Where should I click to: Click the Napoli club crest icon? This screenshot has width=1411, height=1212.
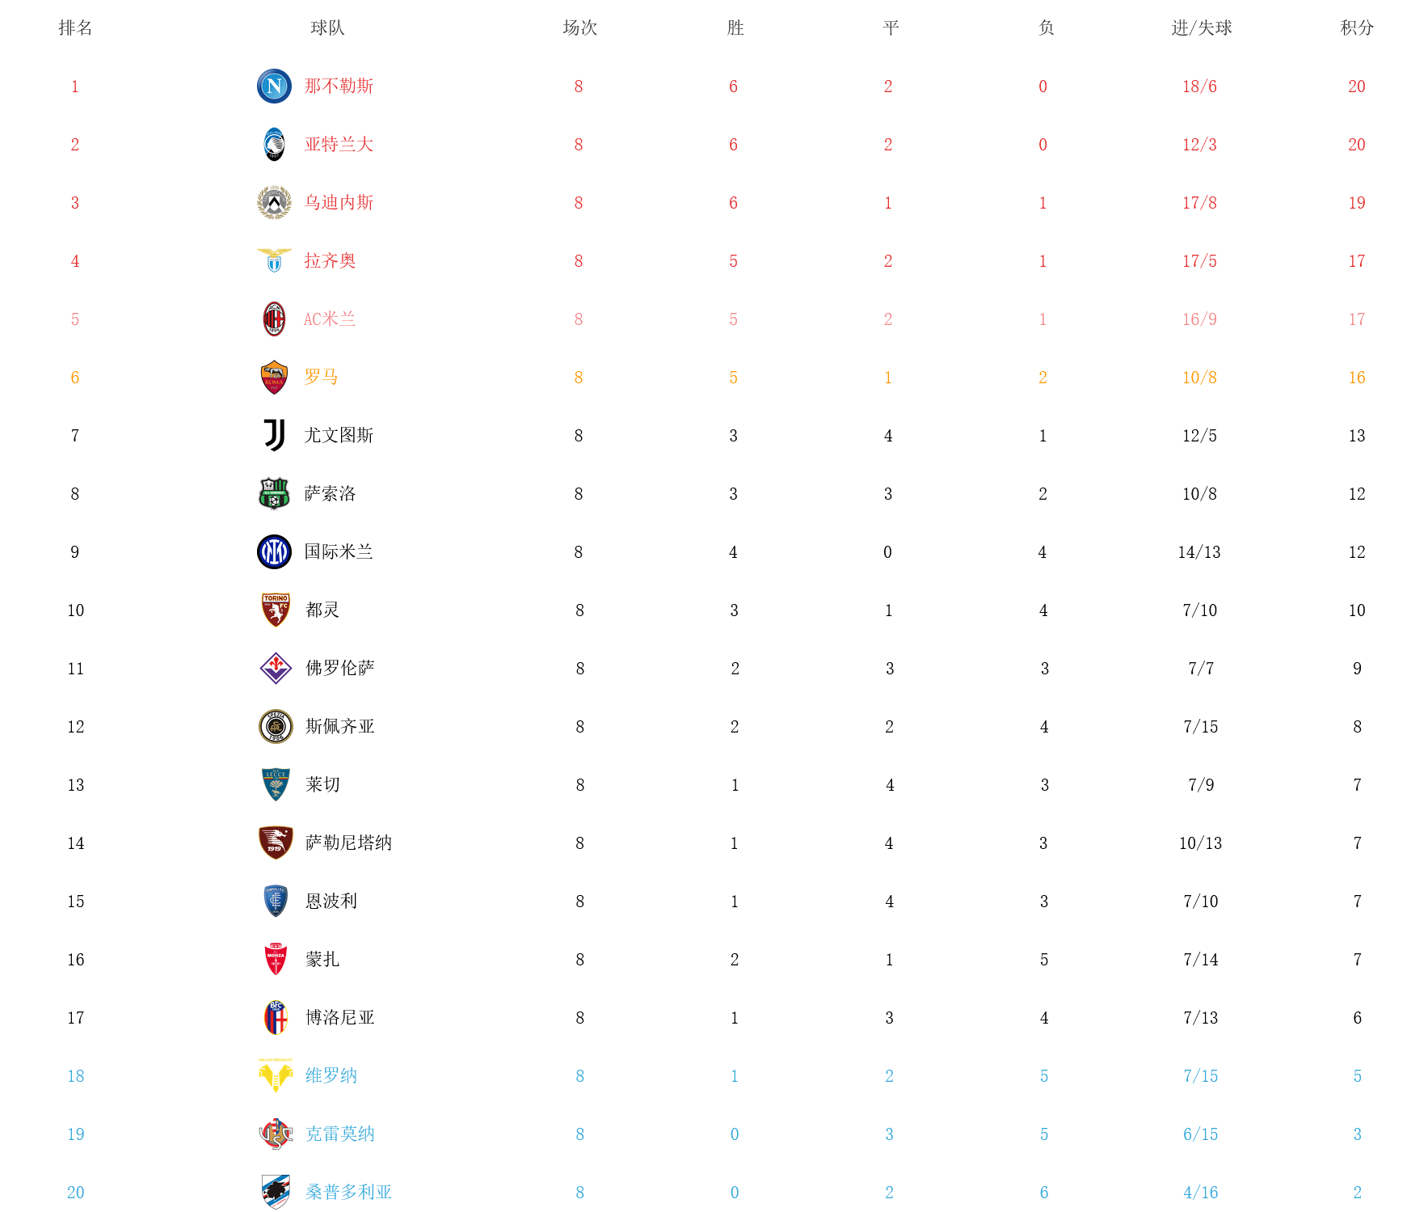coord(274,86)
